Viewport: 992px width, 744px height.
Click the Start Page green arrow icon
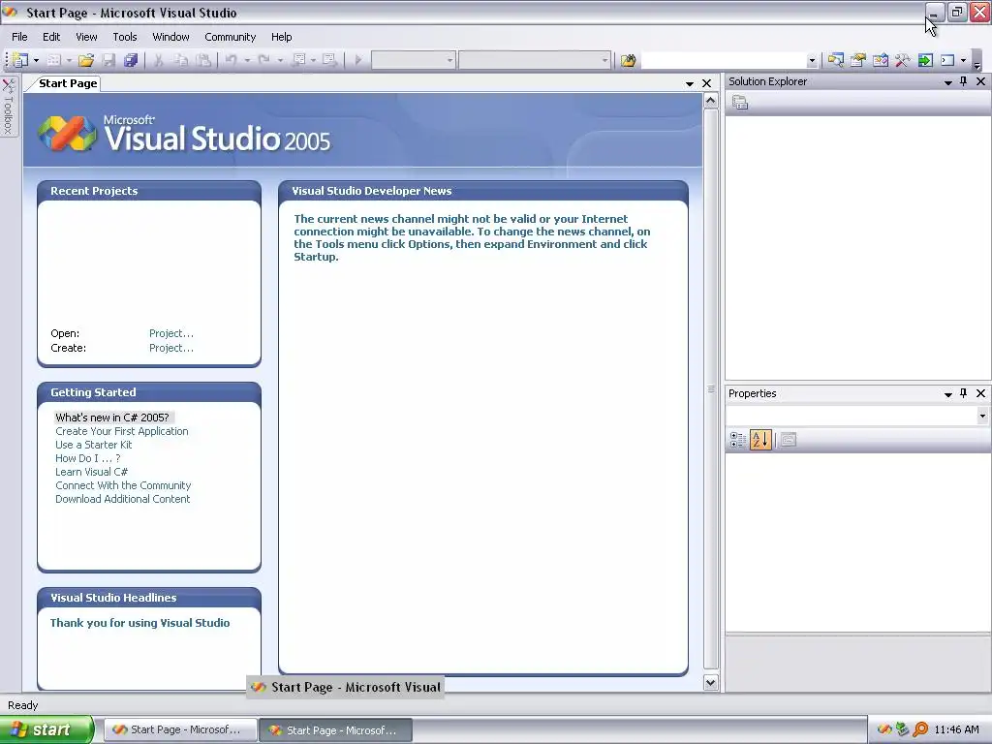click(x=925, y=60)
